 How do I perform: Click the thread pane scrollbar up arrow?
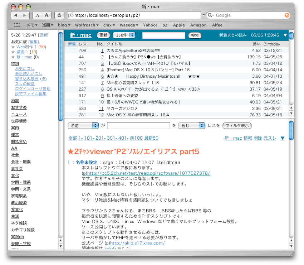point(291,240)
